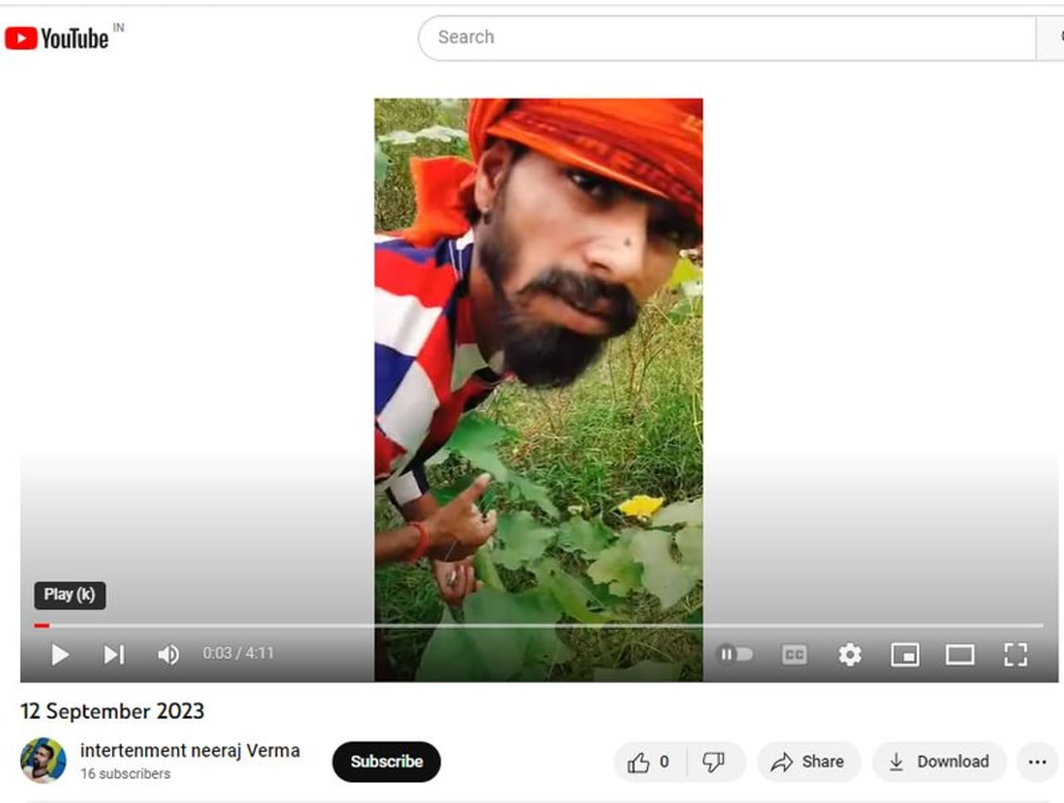Click the YouTube logo to go home
This screenshot has width=1064, height=803.
pyautogui.click(x=57, y=38)
